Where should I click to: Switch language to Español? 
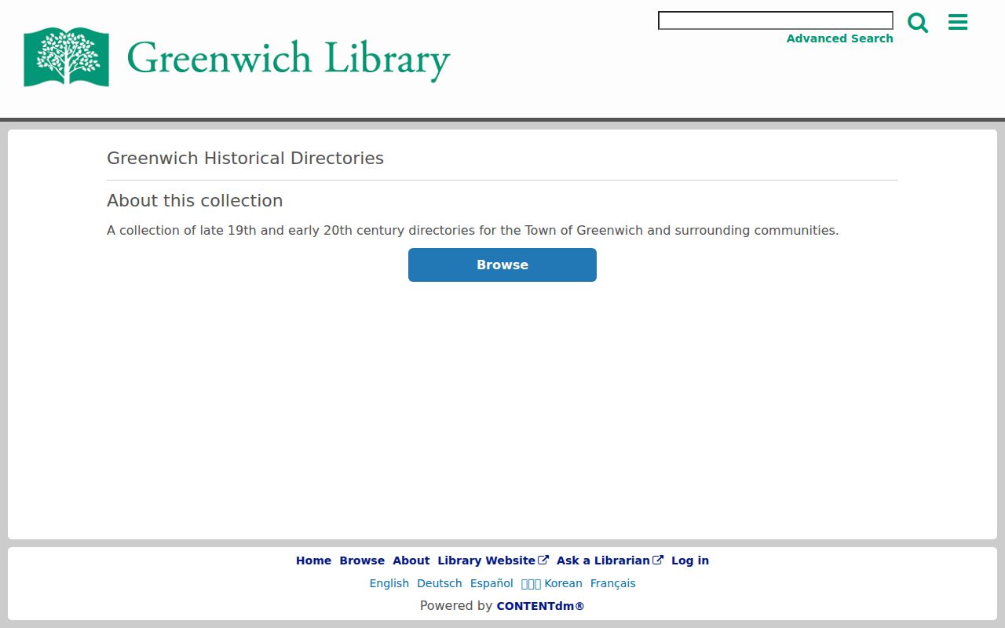[x=492, y=583]
